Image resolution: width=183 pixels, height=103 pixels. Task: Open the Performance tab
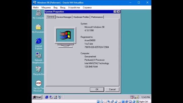[97, 17]
